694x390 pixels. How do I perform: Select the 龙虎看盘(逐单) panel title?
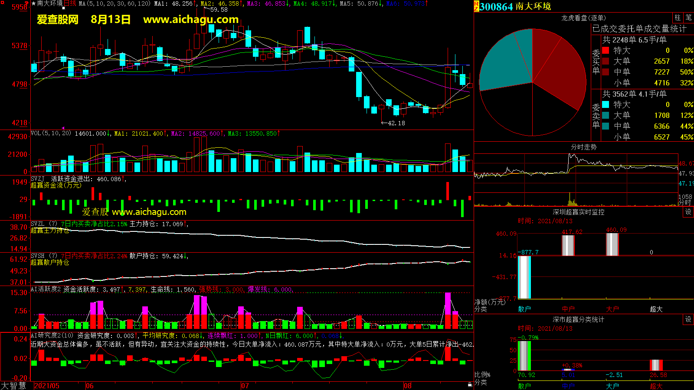point(583,18)
